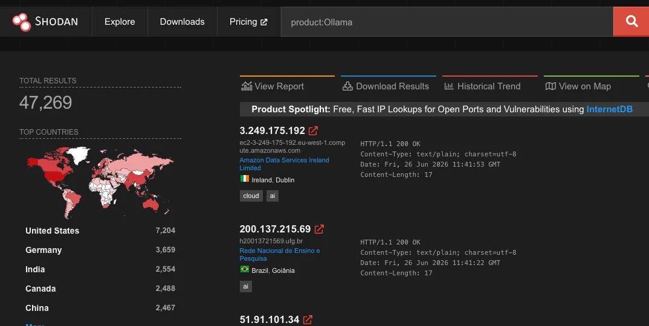Screen dimensions: 649x326
Task: Click the ai tag under Ireland, Dublin
Action: click(x=273, y=196)
